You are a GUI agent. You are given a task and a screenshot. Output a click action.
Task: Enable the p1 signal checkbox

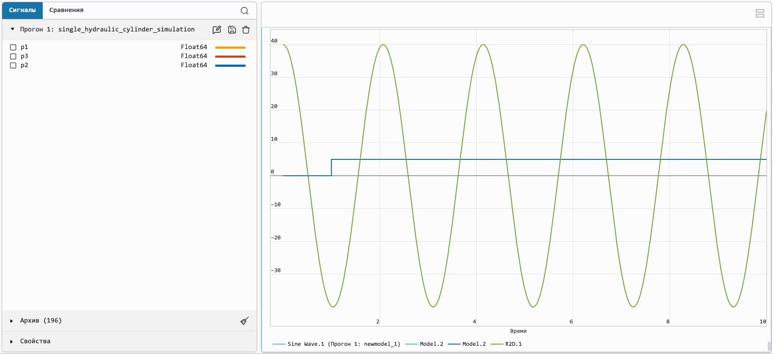tap(13, 47)
